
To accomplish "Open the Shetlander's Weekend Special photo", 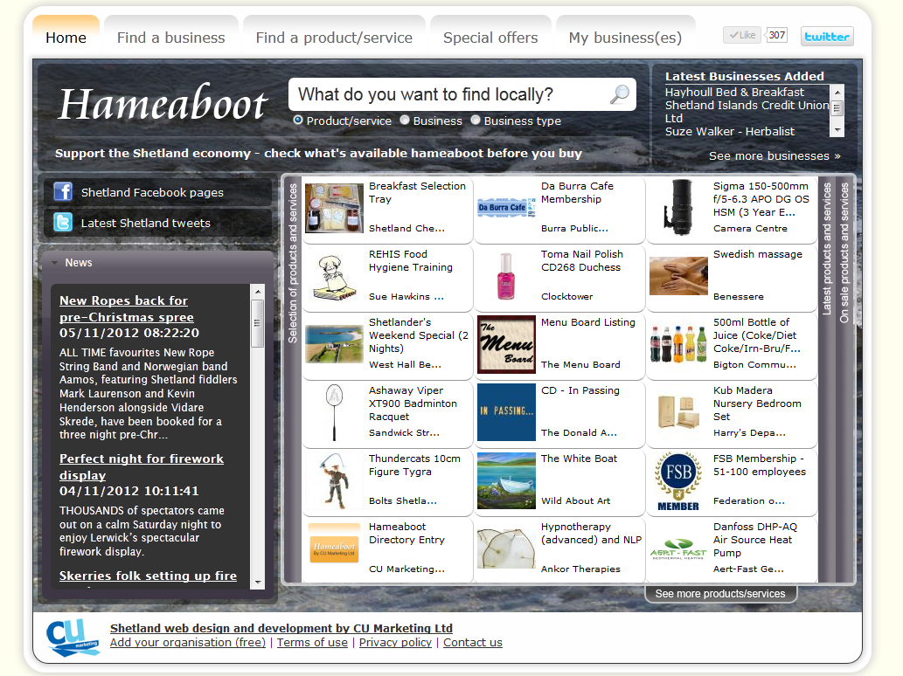I will [x=334, y=344].
